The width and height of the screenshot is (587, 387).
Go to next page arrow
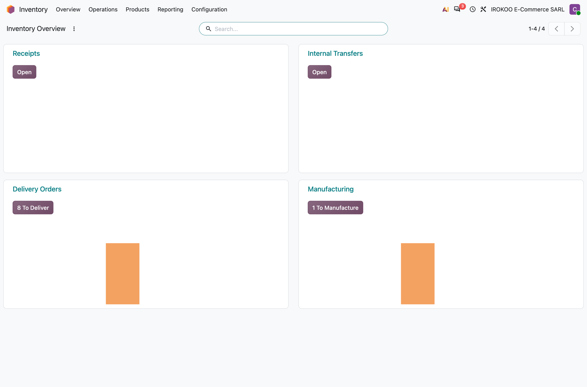[572, 29]
